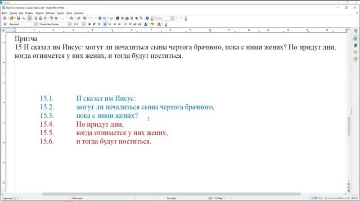Toggle the Navigator compass icon
This screenshot has width=360, height=202.
click(123, 18)
